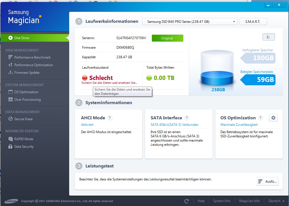Viewport: 289px width, 206px height.
Task: Click the serial number S1ATNSAF270706V
Action: pyautogui.click(x=131, y=38)
